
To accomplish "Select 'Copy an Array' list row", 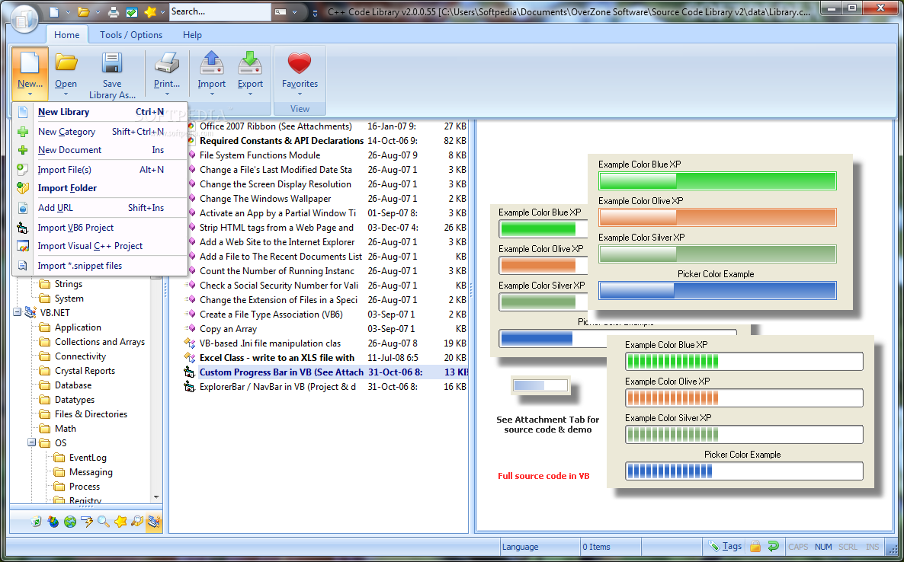I will [x=325, y=329].
